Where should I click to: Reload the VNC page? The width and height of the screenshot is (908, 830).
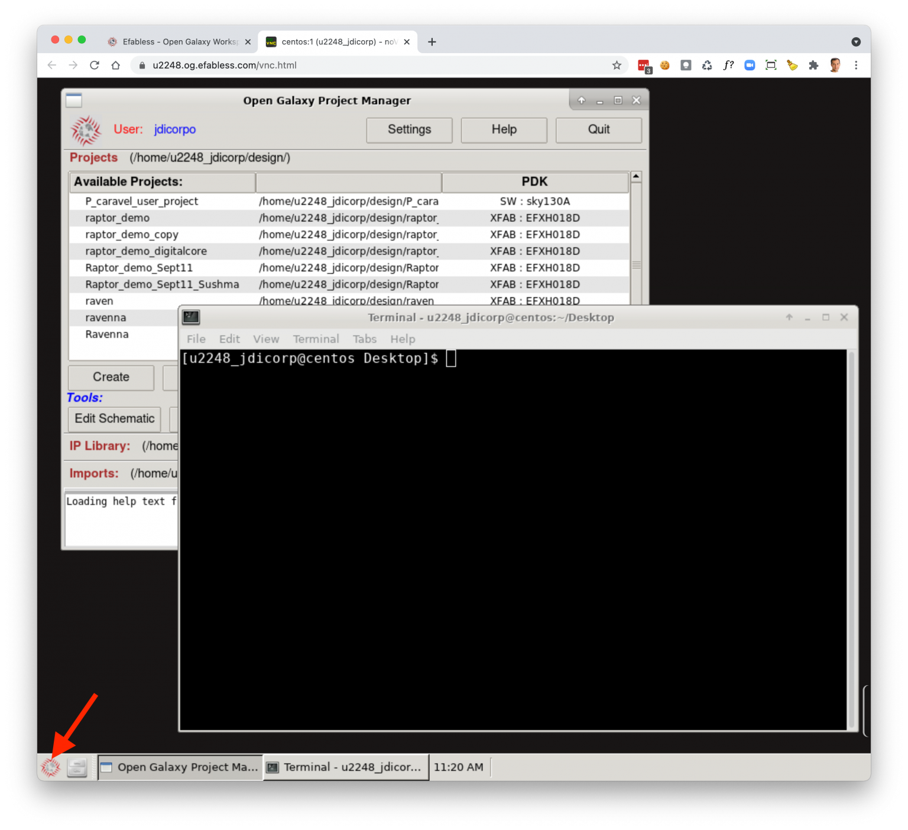[x=95, y=65]
